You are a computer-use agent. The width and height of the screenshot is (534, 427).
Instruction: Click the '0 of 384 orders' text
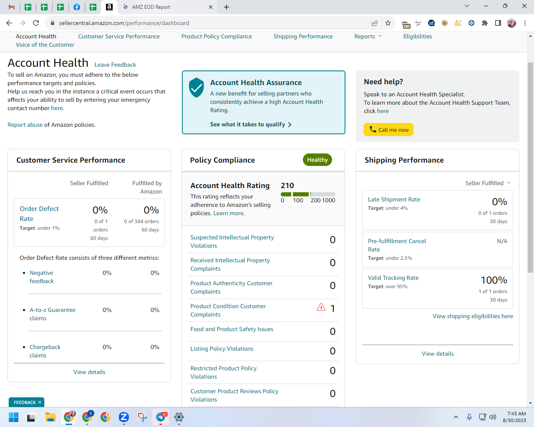click(141, 221)
